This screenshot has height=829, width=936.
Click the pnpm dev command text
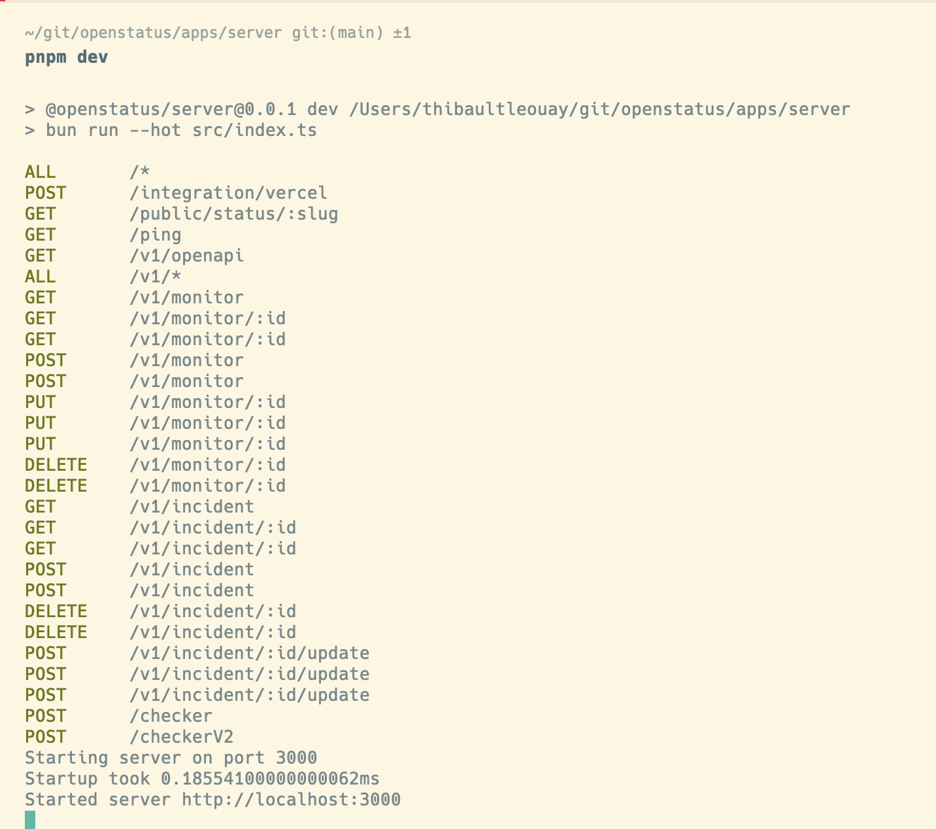click(x=66, y=57)
